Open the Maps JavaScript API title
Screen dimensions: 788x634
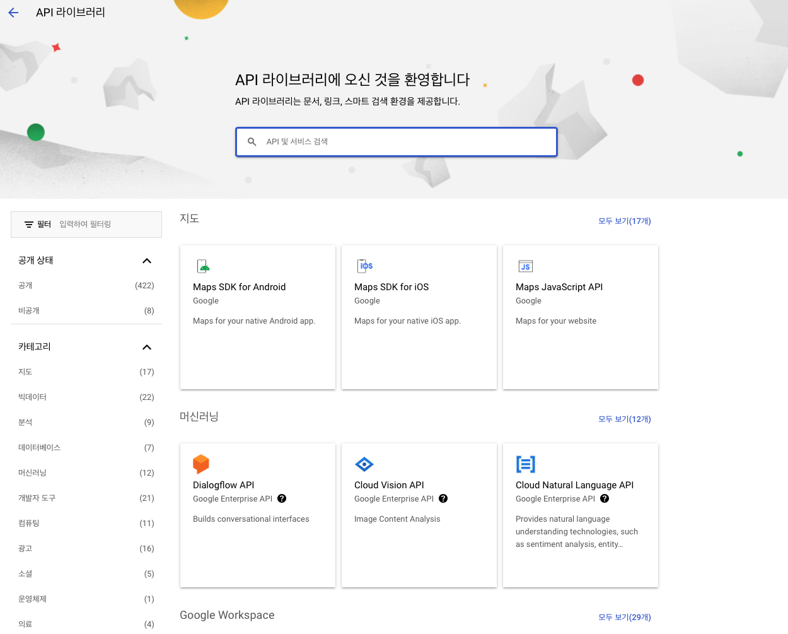coord(559,287)
